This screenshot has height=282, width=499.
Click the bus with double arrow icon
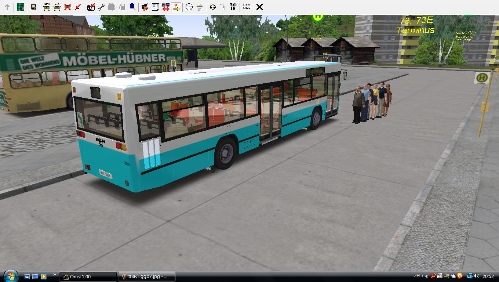57,7
